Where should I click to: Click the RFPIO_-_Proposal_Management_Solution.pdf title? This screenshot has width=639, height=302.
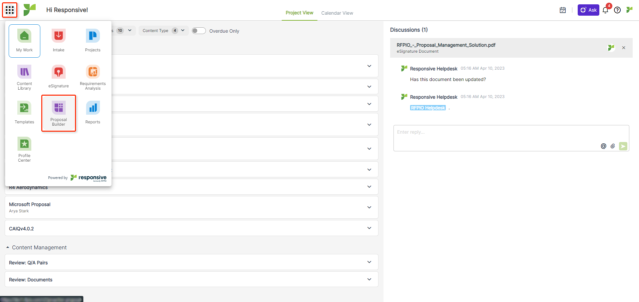click(x=446, y=45)
